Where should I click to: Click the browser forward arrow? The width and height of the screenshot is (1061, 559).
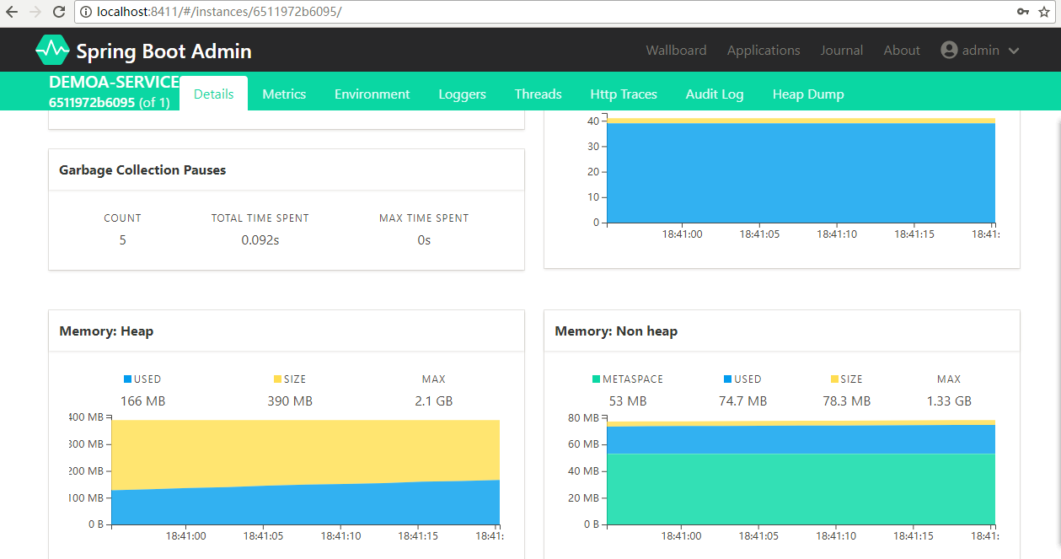35,12
